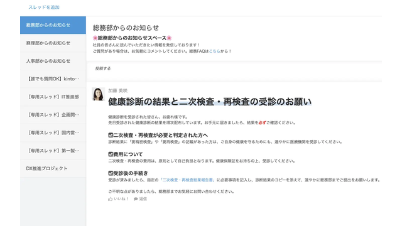Click the 受診後の手続き heading text
The image size is (402, 226).
tap(131, 173)
